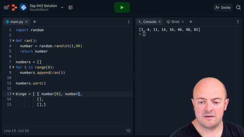Screen dimensions: 244x137
Task: Click the Shell tab icon
Action: click(x=168, y=22)
